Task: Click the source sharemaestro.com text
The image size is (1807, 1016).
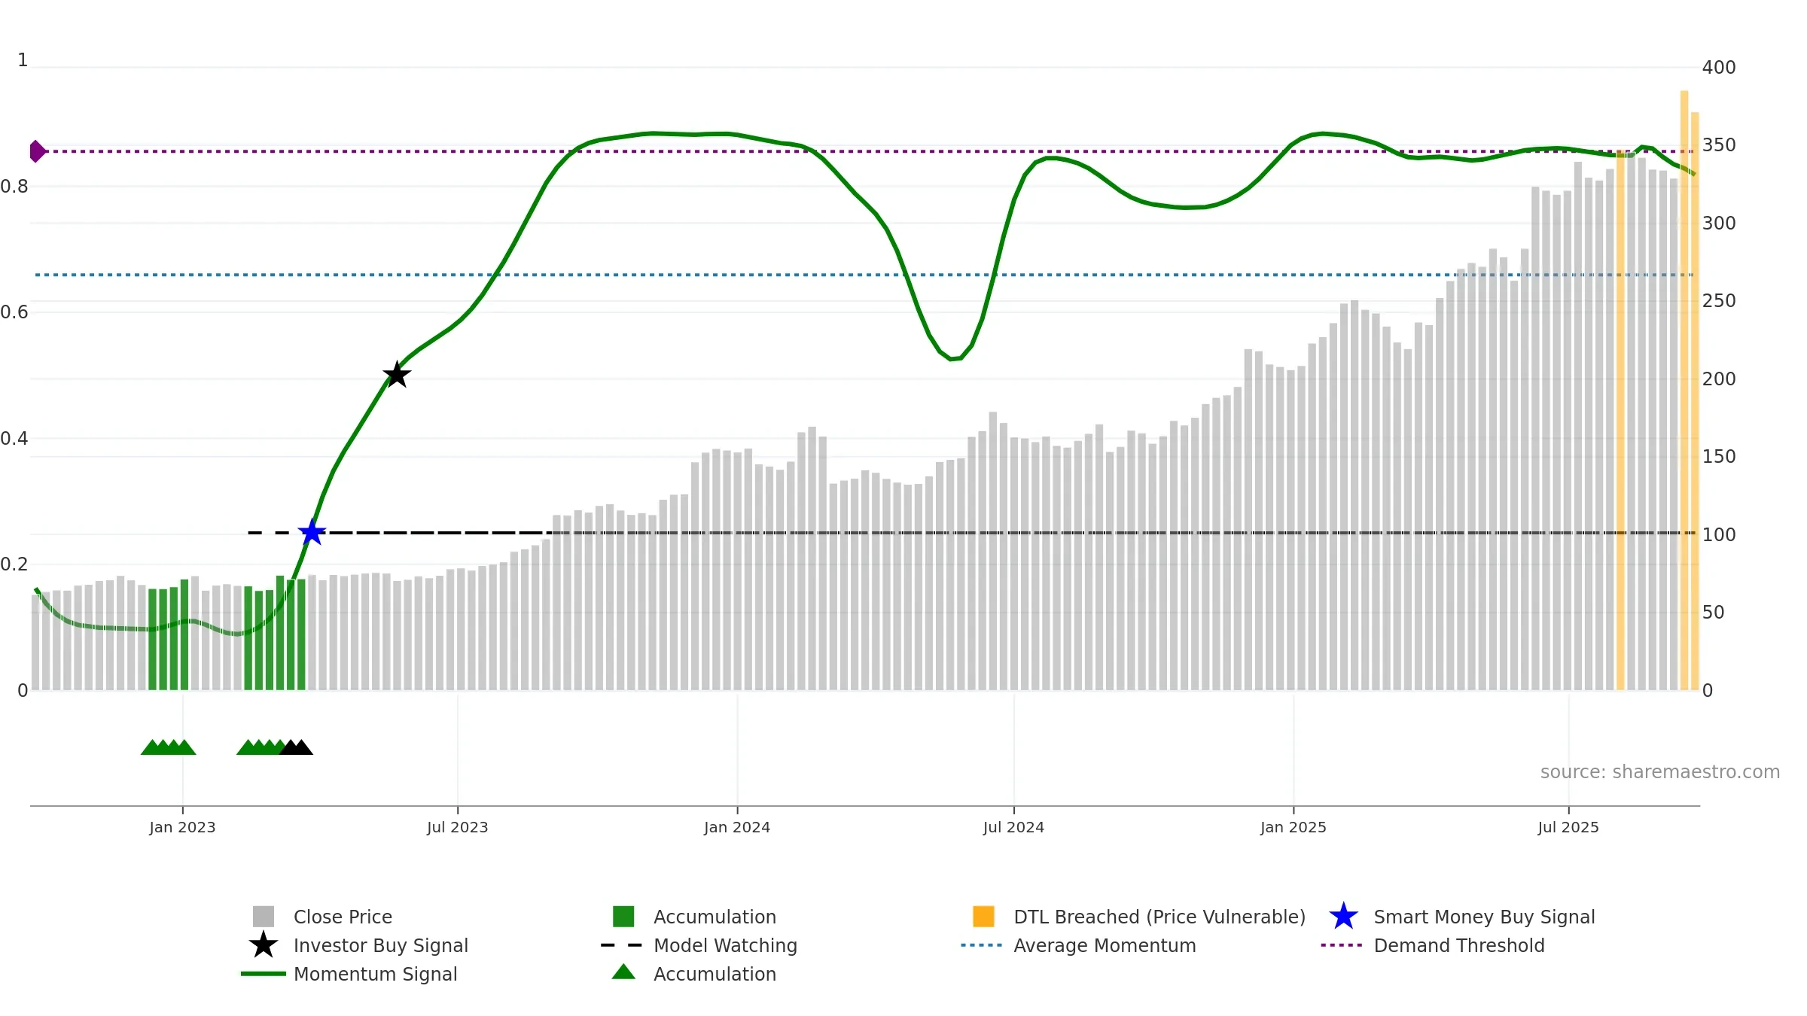Action: (1660, 772)
